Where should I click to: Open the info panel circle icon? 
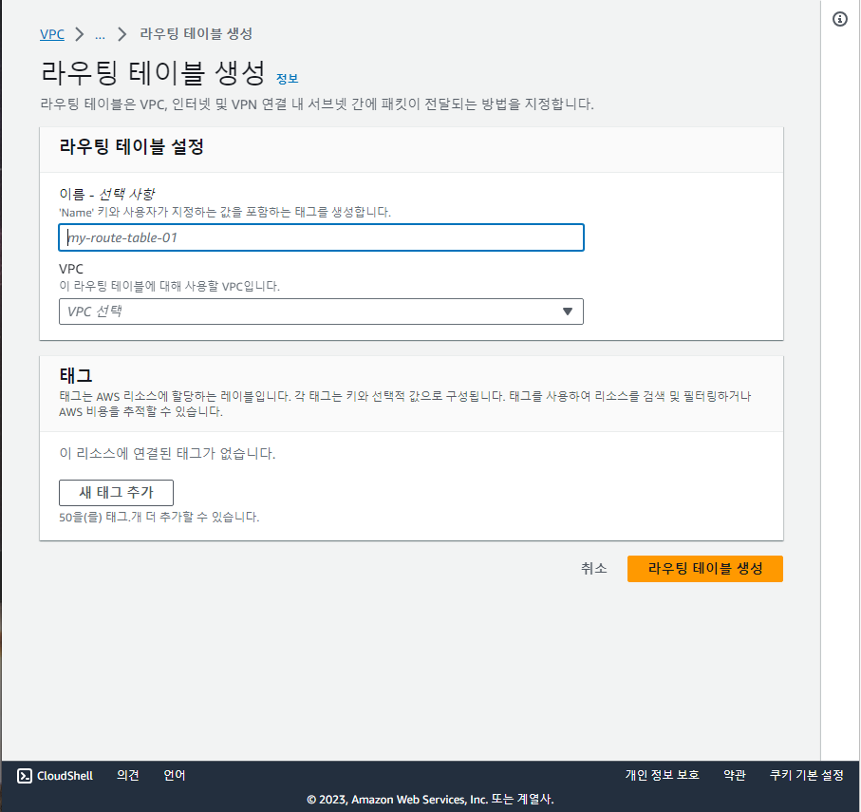point(839,19)
